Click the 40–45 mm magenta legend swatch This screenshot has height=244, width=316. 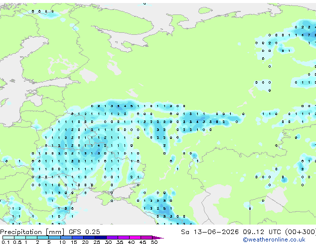click(135, 238)
